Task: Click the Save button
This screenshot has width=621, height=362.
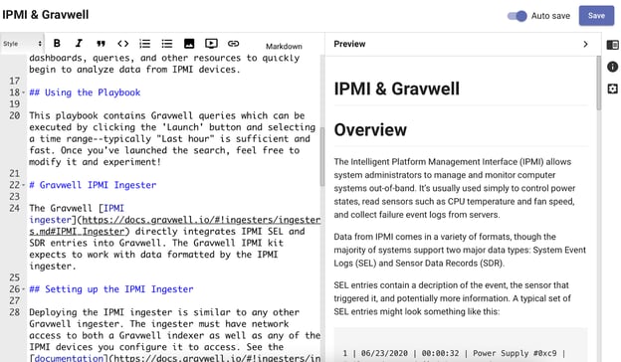Action: click(x=596, y=16)
